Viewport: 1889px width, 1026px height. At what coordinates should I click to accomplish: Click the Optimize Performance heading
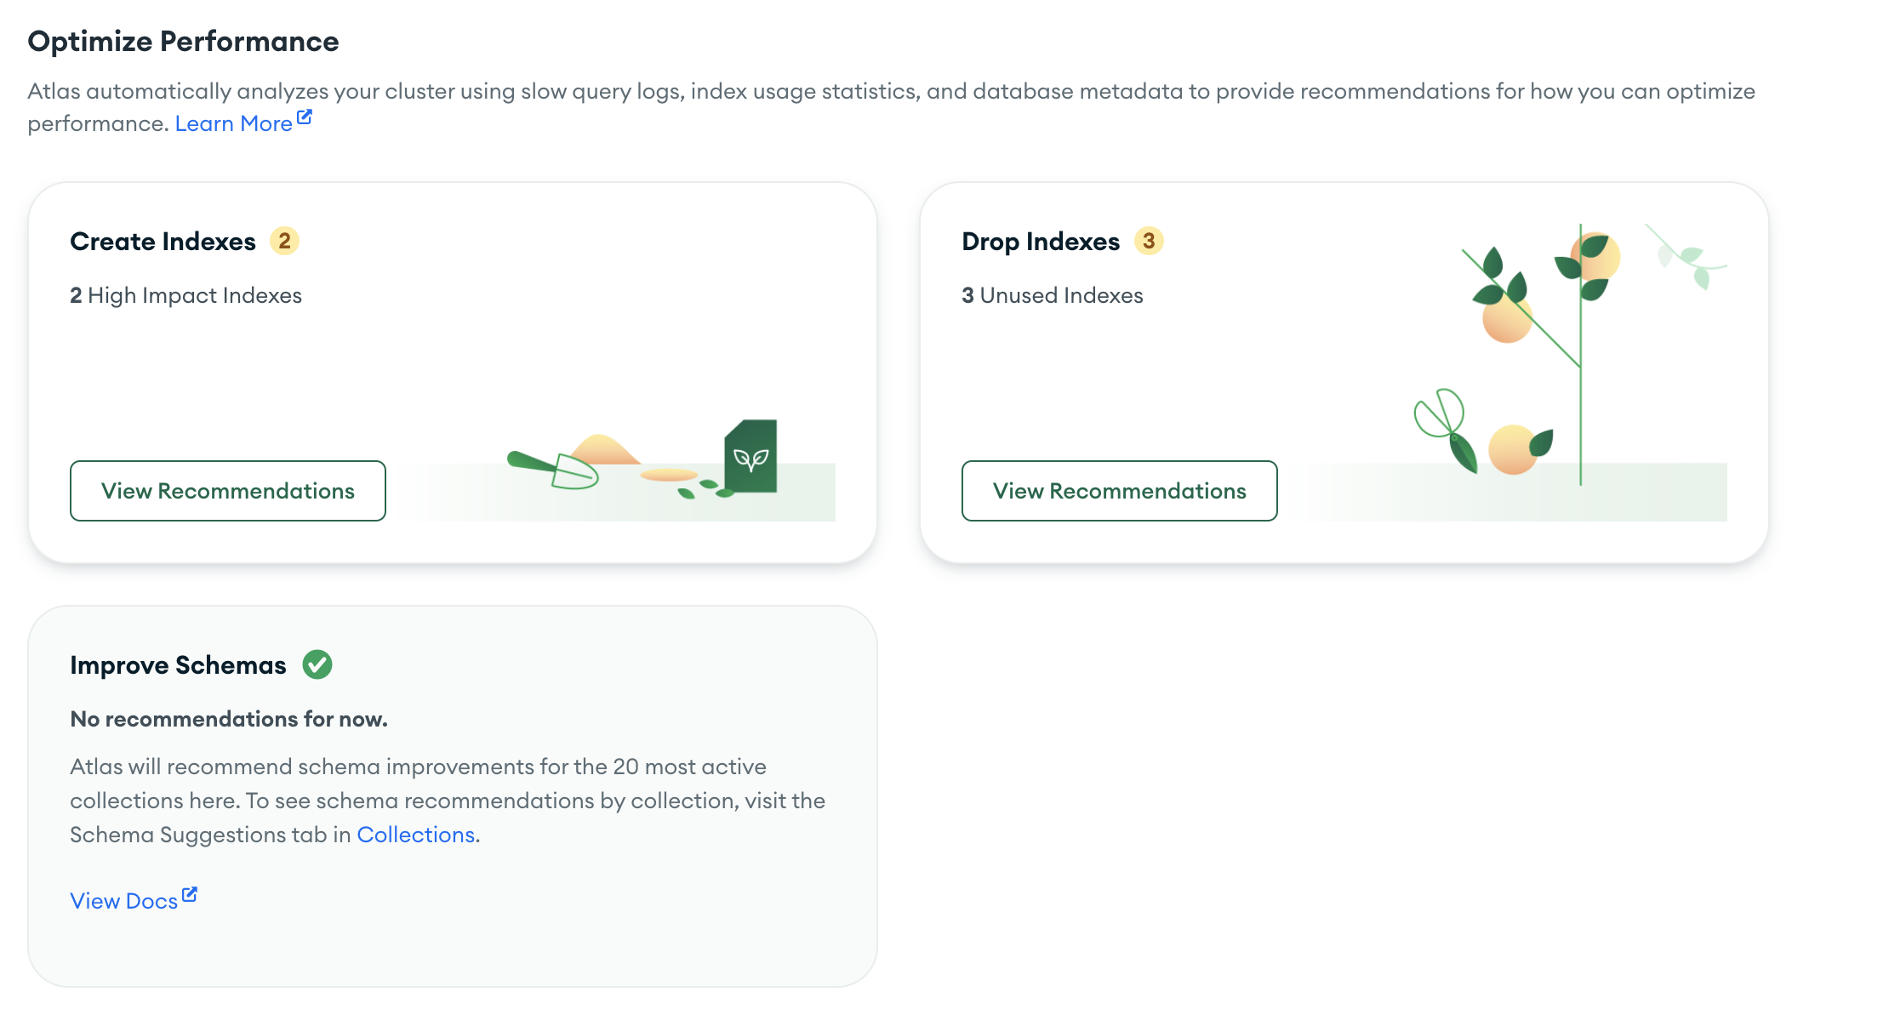[183, 42]
